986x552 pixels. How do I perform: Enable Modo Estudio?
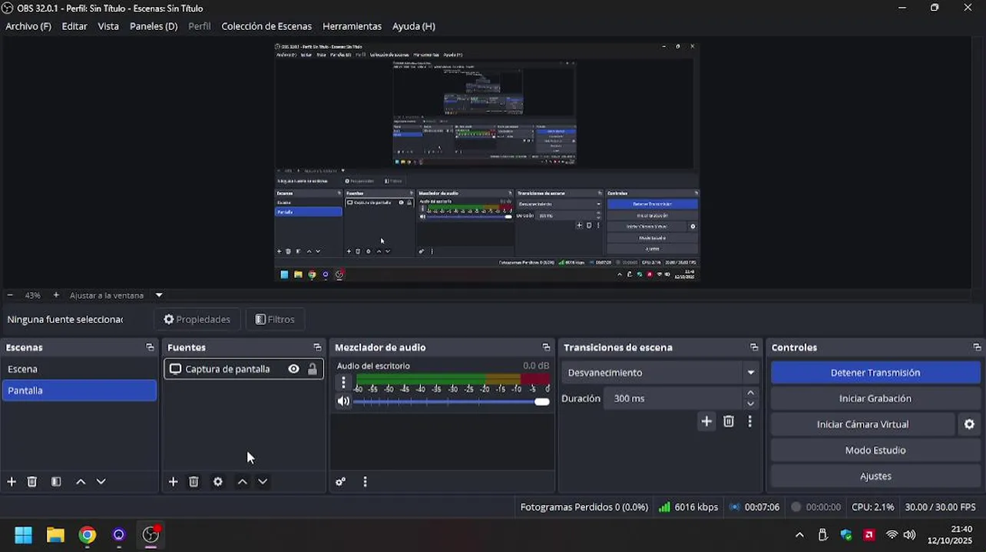(x=875, y=450)
